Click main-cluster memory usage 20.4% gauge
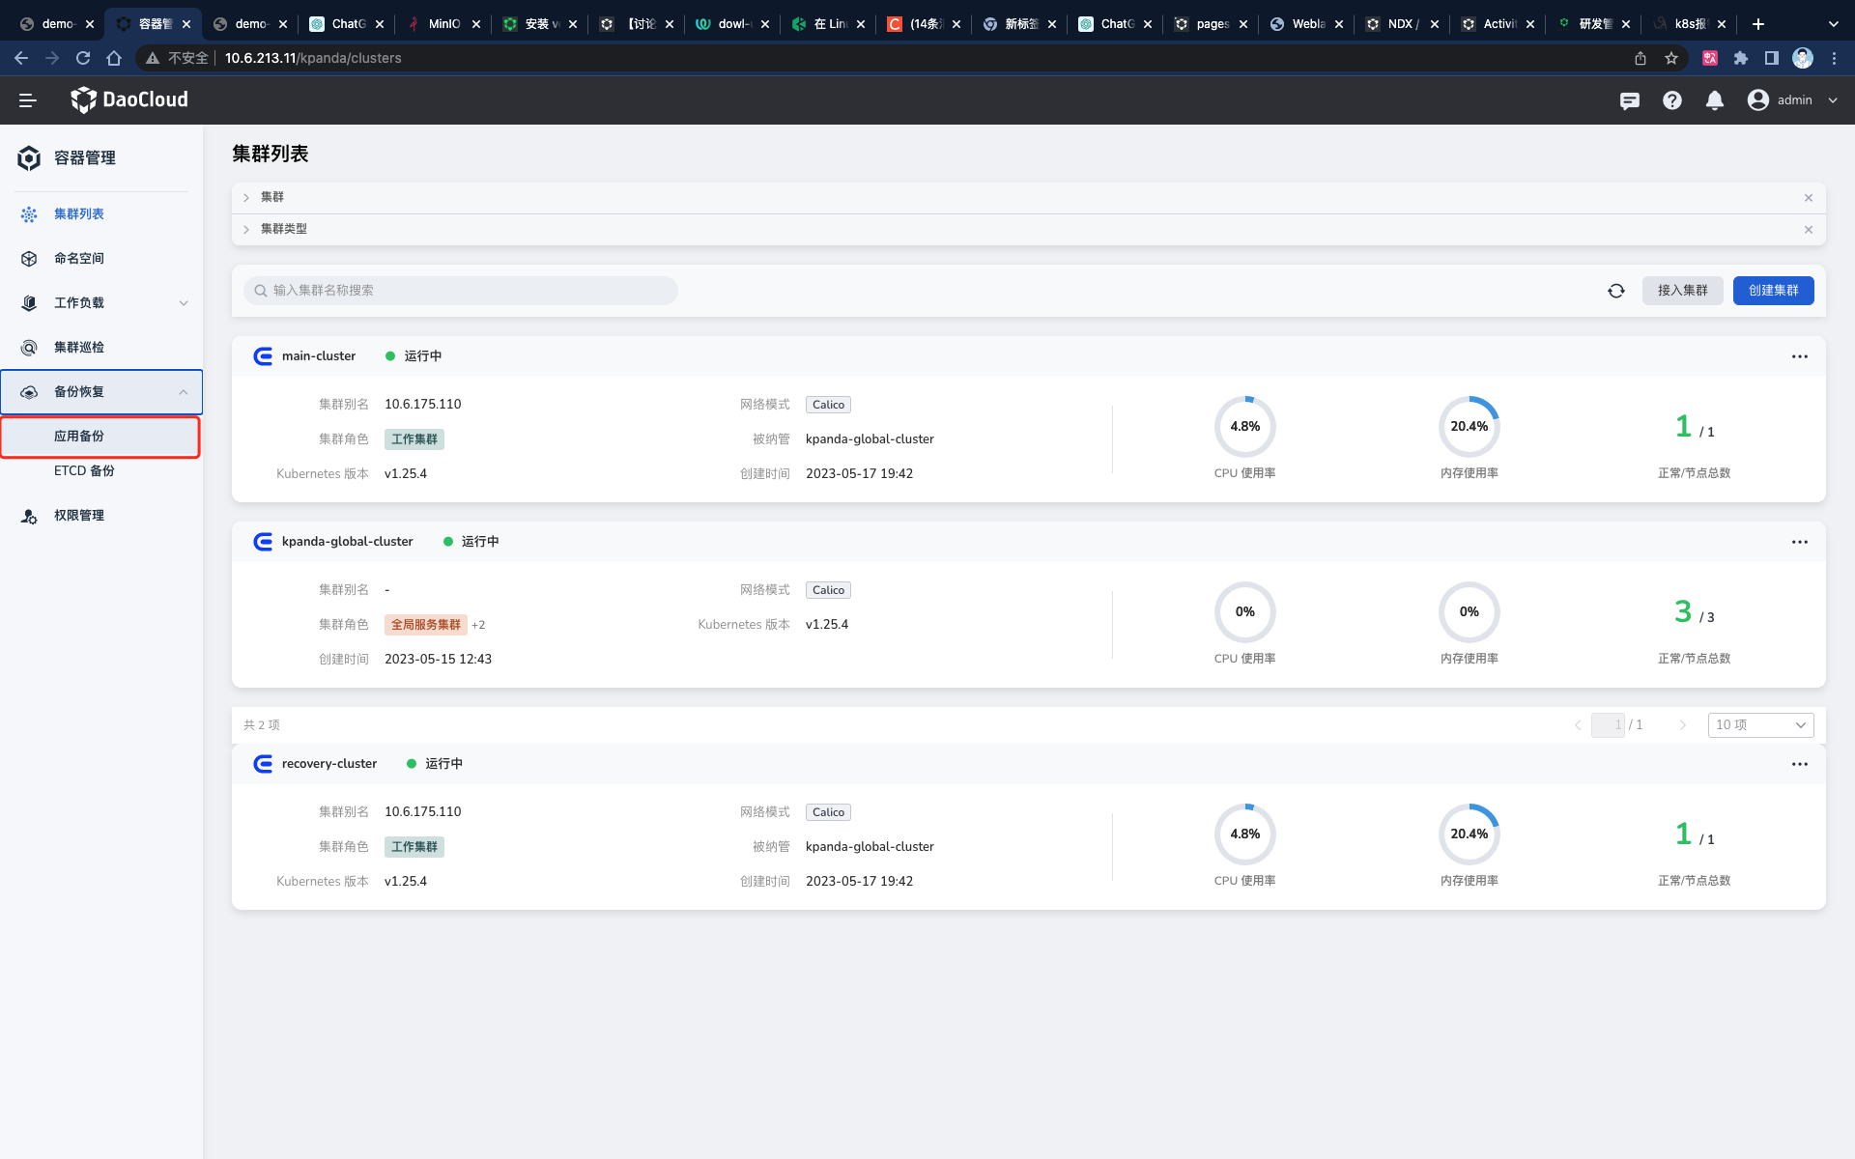This screenshot has height=1159, width=1855. click(x=1469, y=427)
